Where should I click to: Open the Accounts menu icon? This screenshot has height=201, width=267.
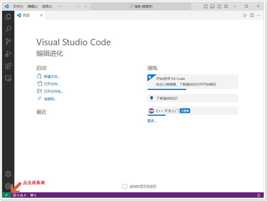(x=8, y=174)
